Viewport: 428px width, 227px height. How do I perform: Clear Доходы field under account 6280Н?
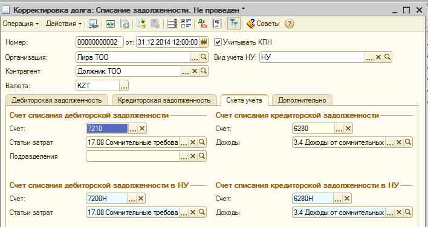tap(399, 213)
